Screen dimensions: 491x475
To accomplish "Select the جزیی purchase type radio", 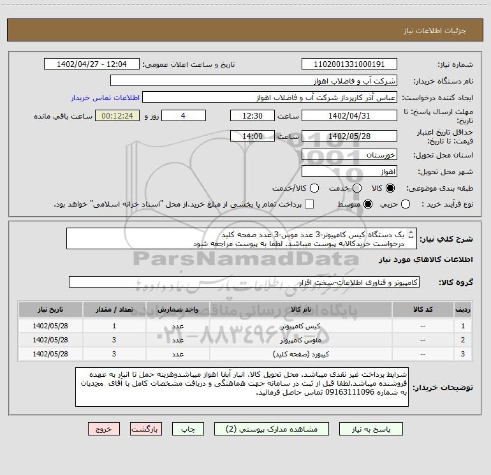I will pyautogui.click(x=406, y=204).
